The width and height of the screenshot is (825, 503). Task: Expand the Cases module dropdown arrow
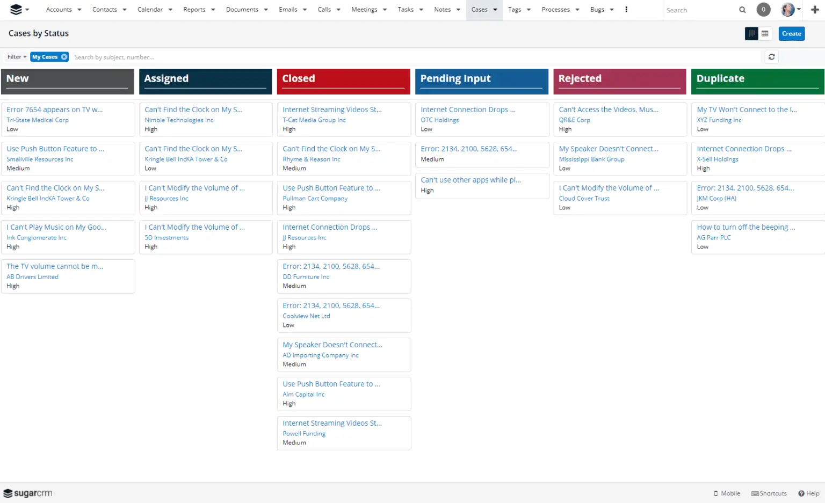495,10
